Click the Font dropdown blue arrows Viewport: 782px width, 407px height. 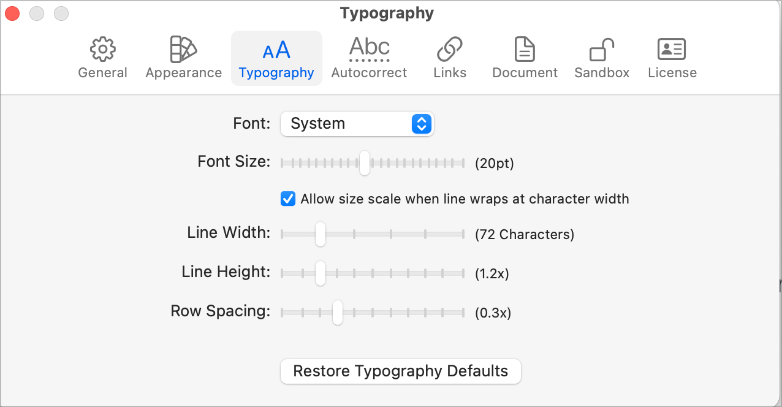pos(421,124)
